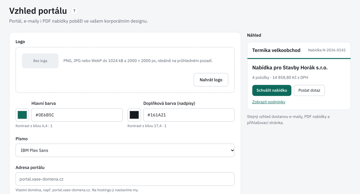
Task: Click the Termika velkoobchod preview title
Action: point(276,50)
